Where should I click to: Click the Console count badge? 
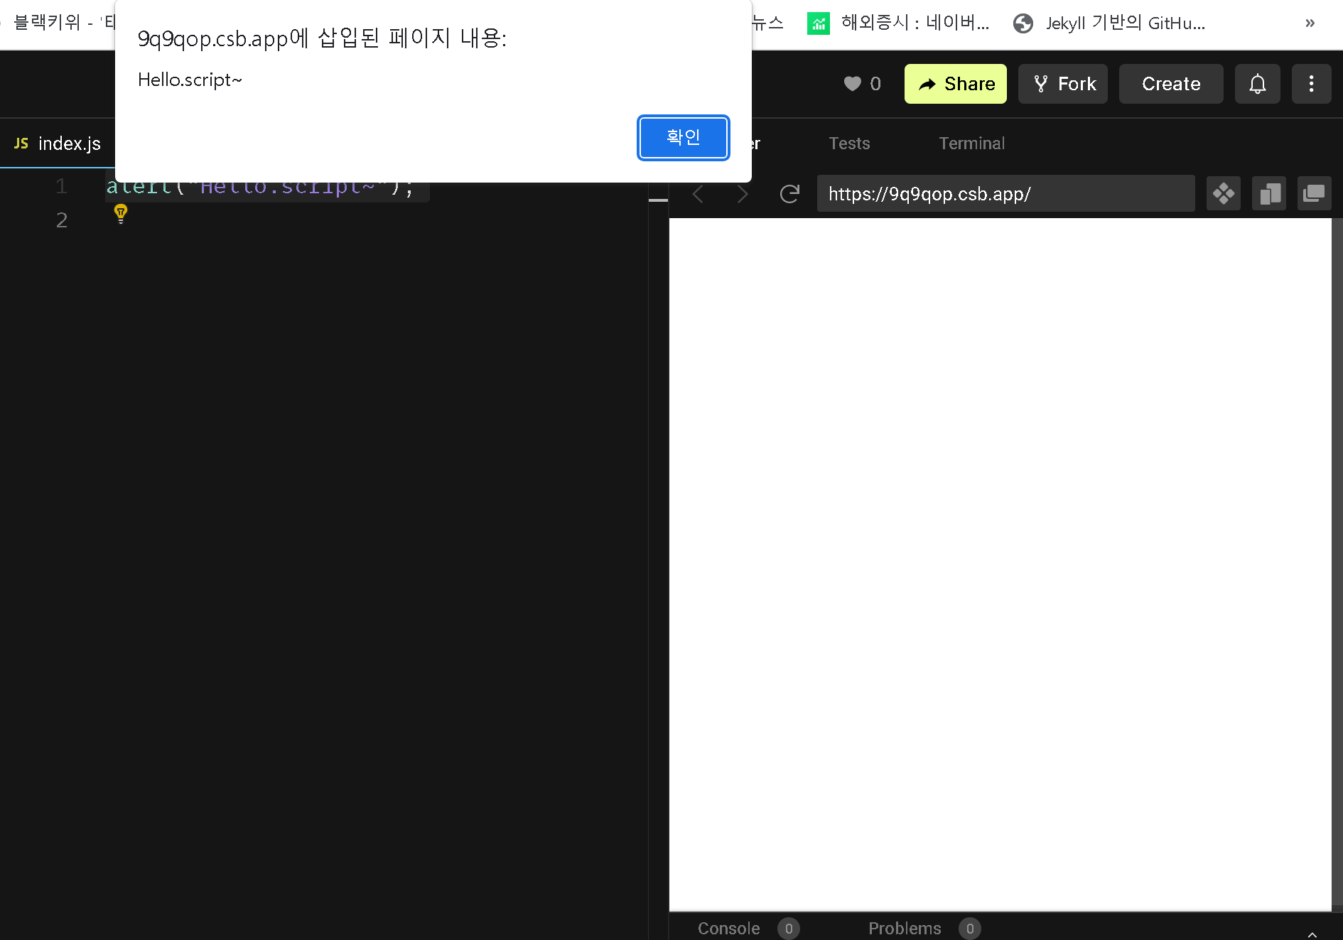tap(788, 928)
